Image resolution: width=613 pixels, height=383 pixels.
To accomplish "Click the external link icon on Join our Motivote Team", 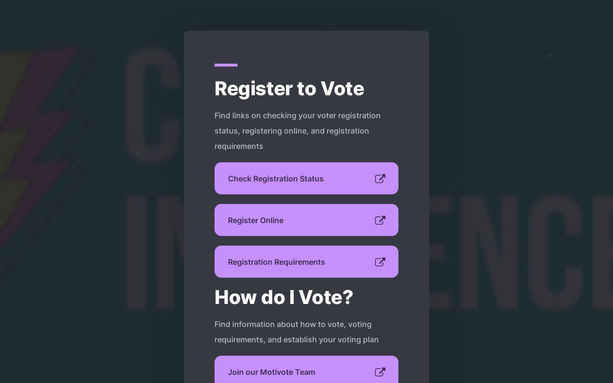I will pos(380,372).
